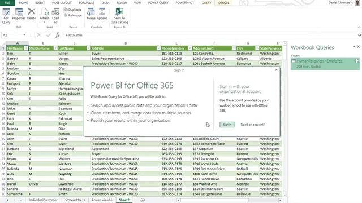Switch to the POWER QUERY tab

[x=158, y=3]
